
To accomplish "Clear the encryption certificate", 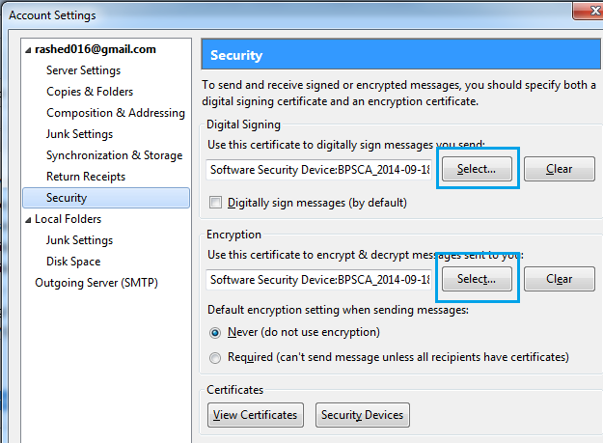I will [560, 279].
